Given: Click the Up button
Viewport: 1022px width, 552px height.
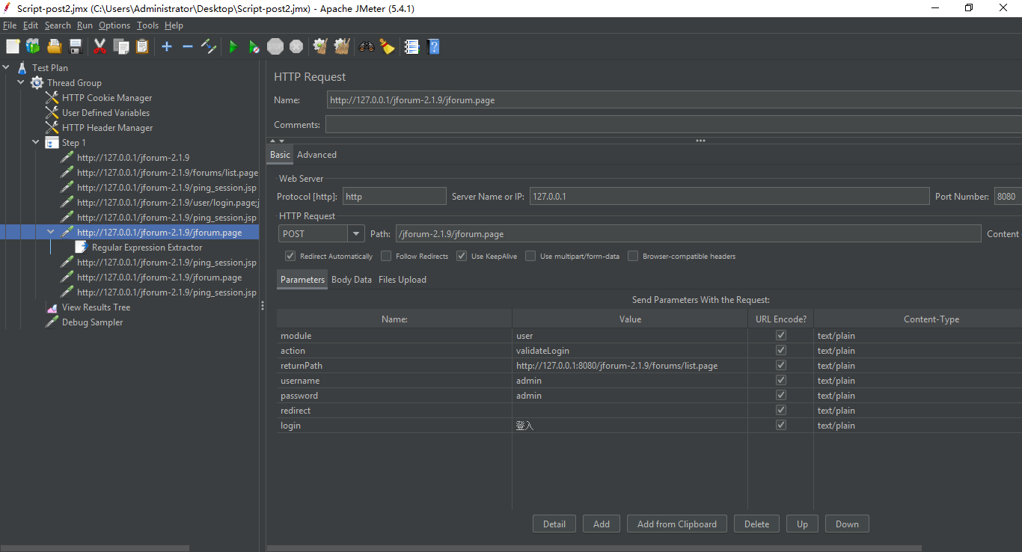Looking at the screenshot, I should [x=802, y=524].
